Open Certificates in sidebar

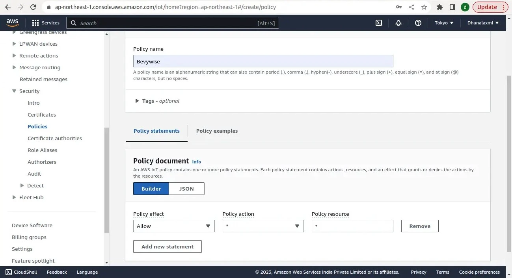pyautogui.click(x=42, y=115)
